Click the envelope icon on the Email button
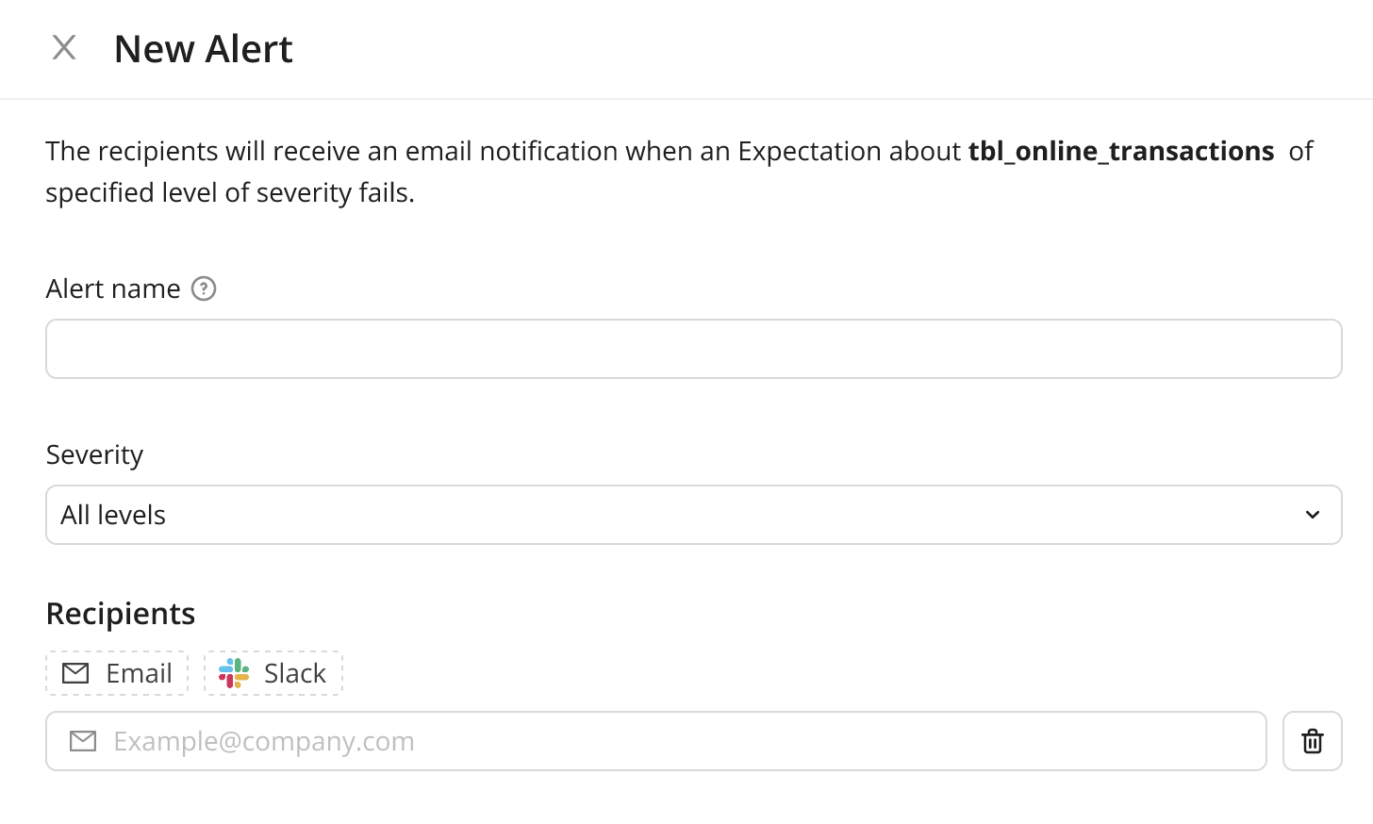Screen dimensions: 1373x824 (x=74, y=673)
